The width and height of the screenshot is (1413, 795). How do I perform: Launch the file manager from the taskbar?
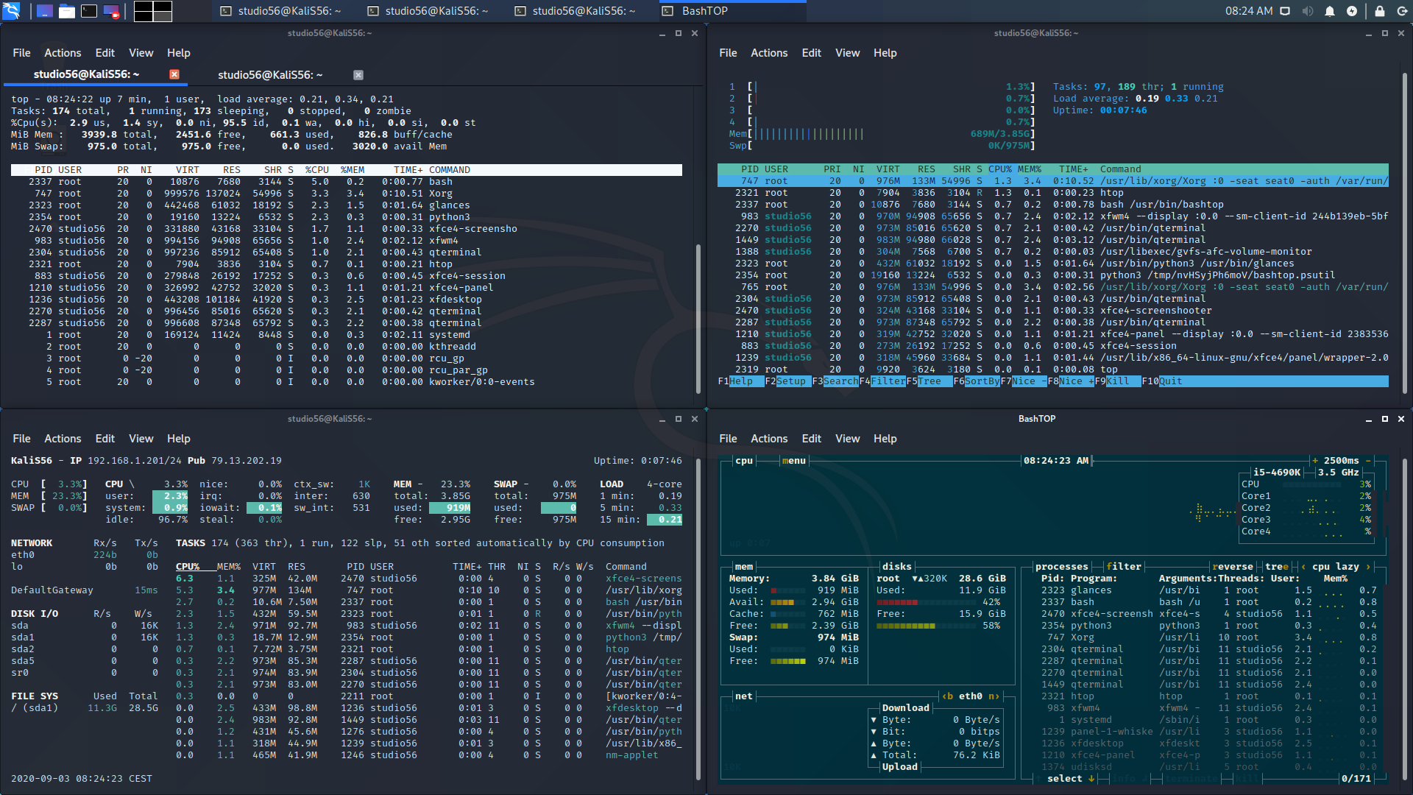click(x=66, y=11)
